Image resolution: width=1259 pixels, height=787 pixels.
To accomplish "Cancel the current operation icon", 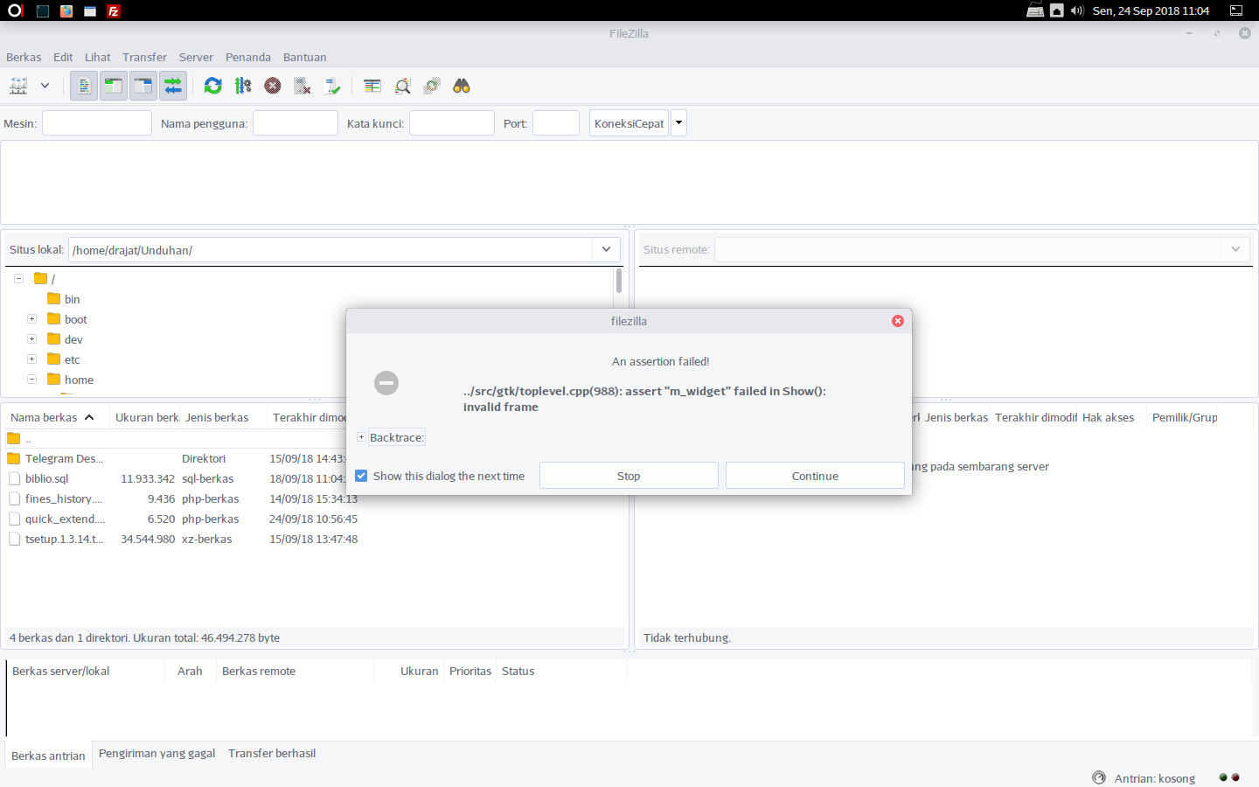I will pyautogui.click(x=273, y=86).
